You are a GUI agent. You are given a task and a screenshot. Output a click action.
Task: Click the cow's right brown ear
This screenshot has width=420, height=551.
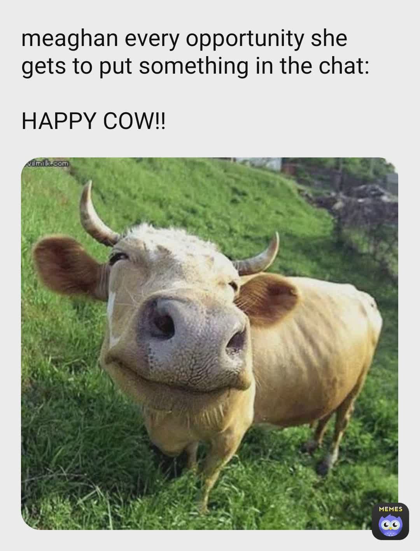point(268,298)
